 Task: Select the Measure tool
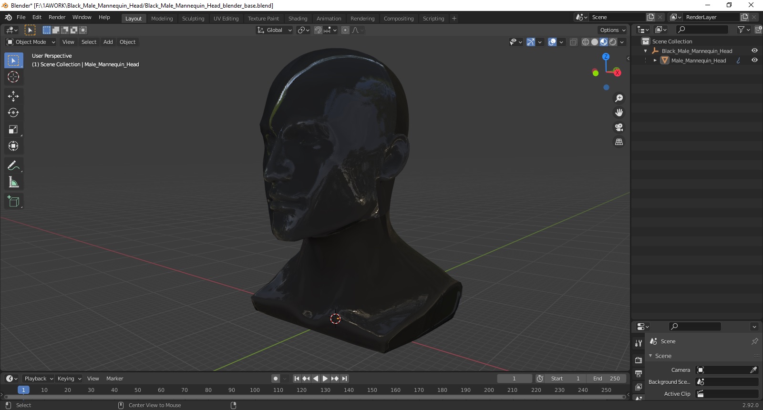click(x=13, y=182)
